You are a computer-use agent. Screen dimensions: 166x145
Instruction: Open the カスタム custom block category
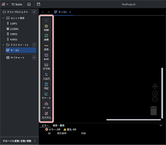[46, 115]
